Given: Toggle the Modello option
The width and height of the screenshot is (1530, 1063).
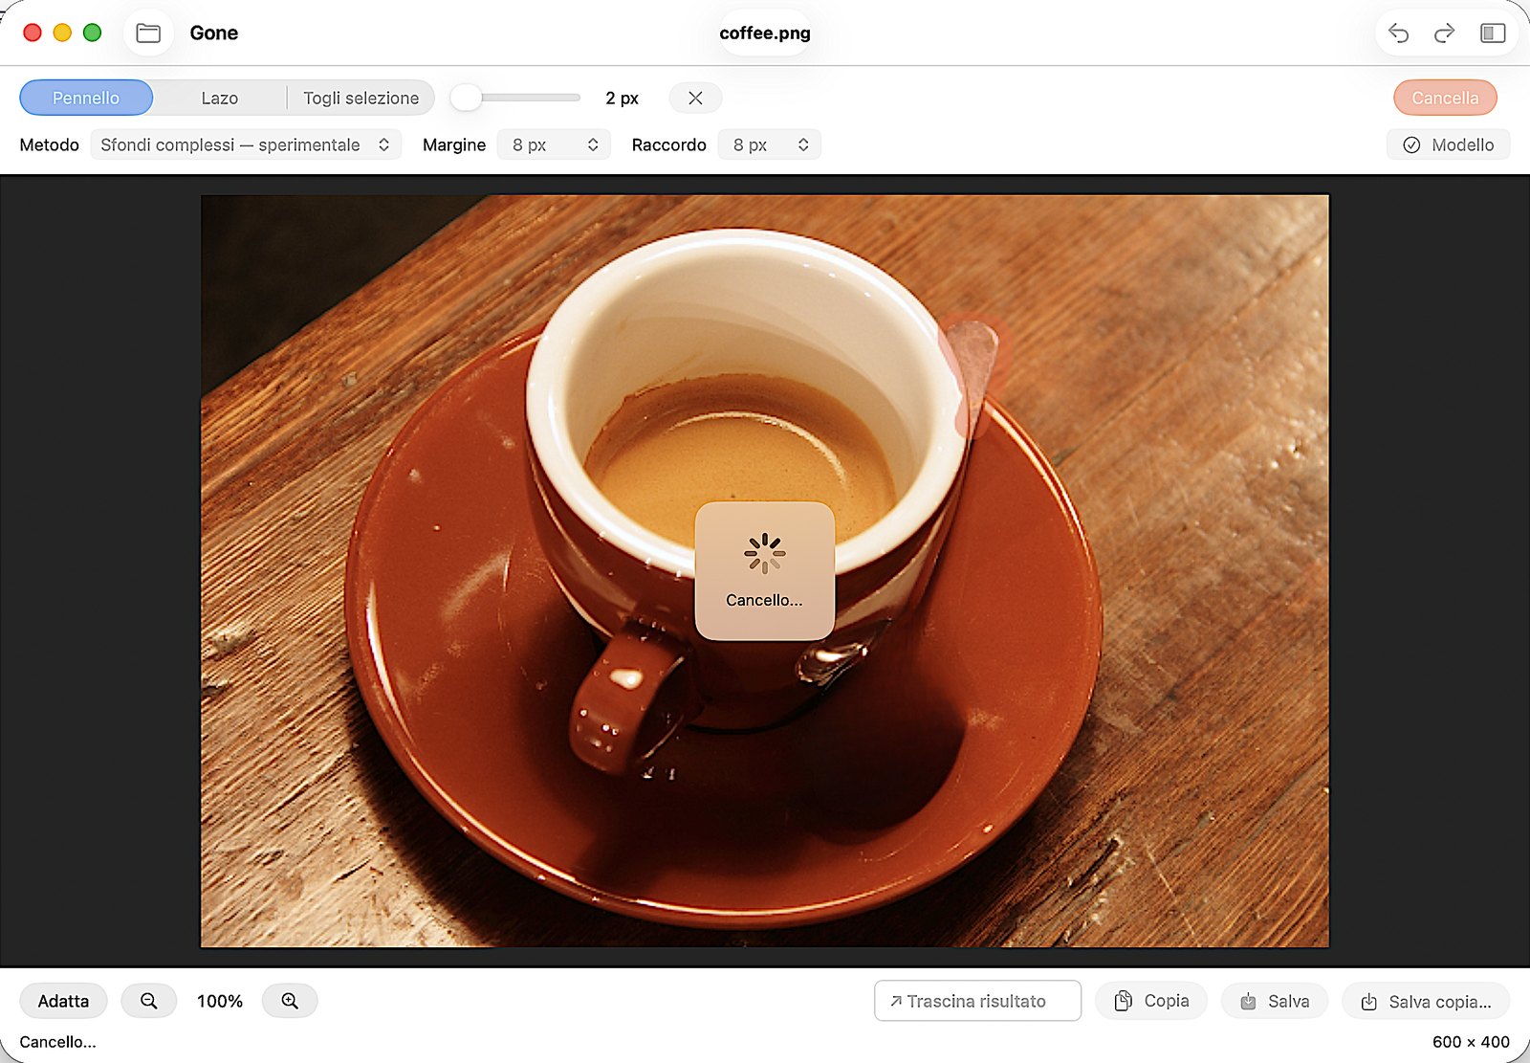Looking at the screenshot, I should [x=1448, y=144].
